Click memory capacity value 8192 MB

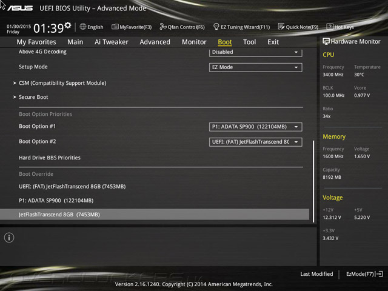coord(332,178)
